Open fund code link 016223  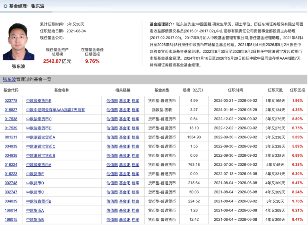pos(11,174)
